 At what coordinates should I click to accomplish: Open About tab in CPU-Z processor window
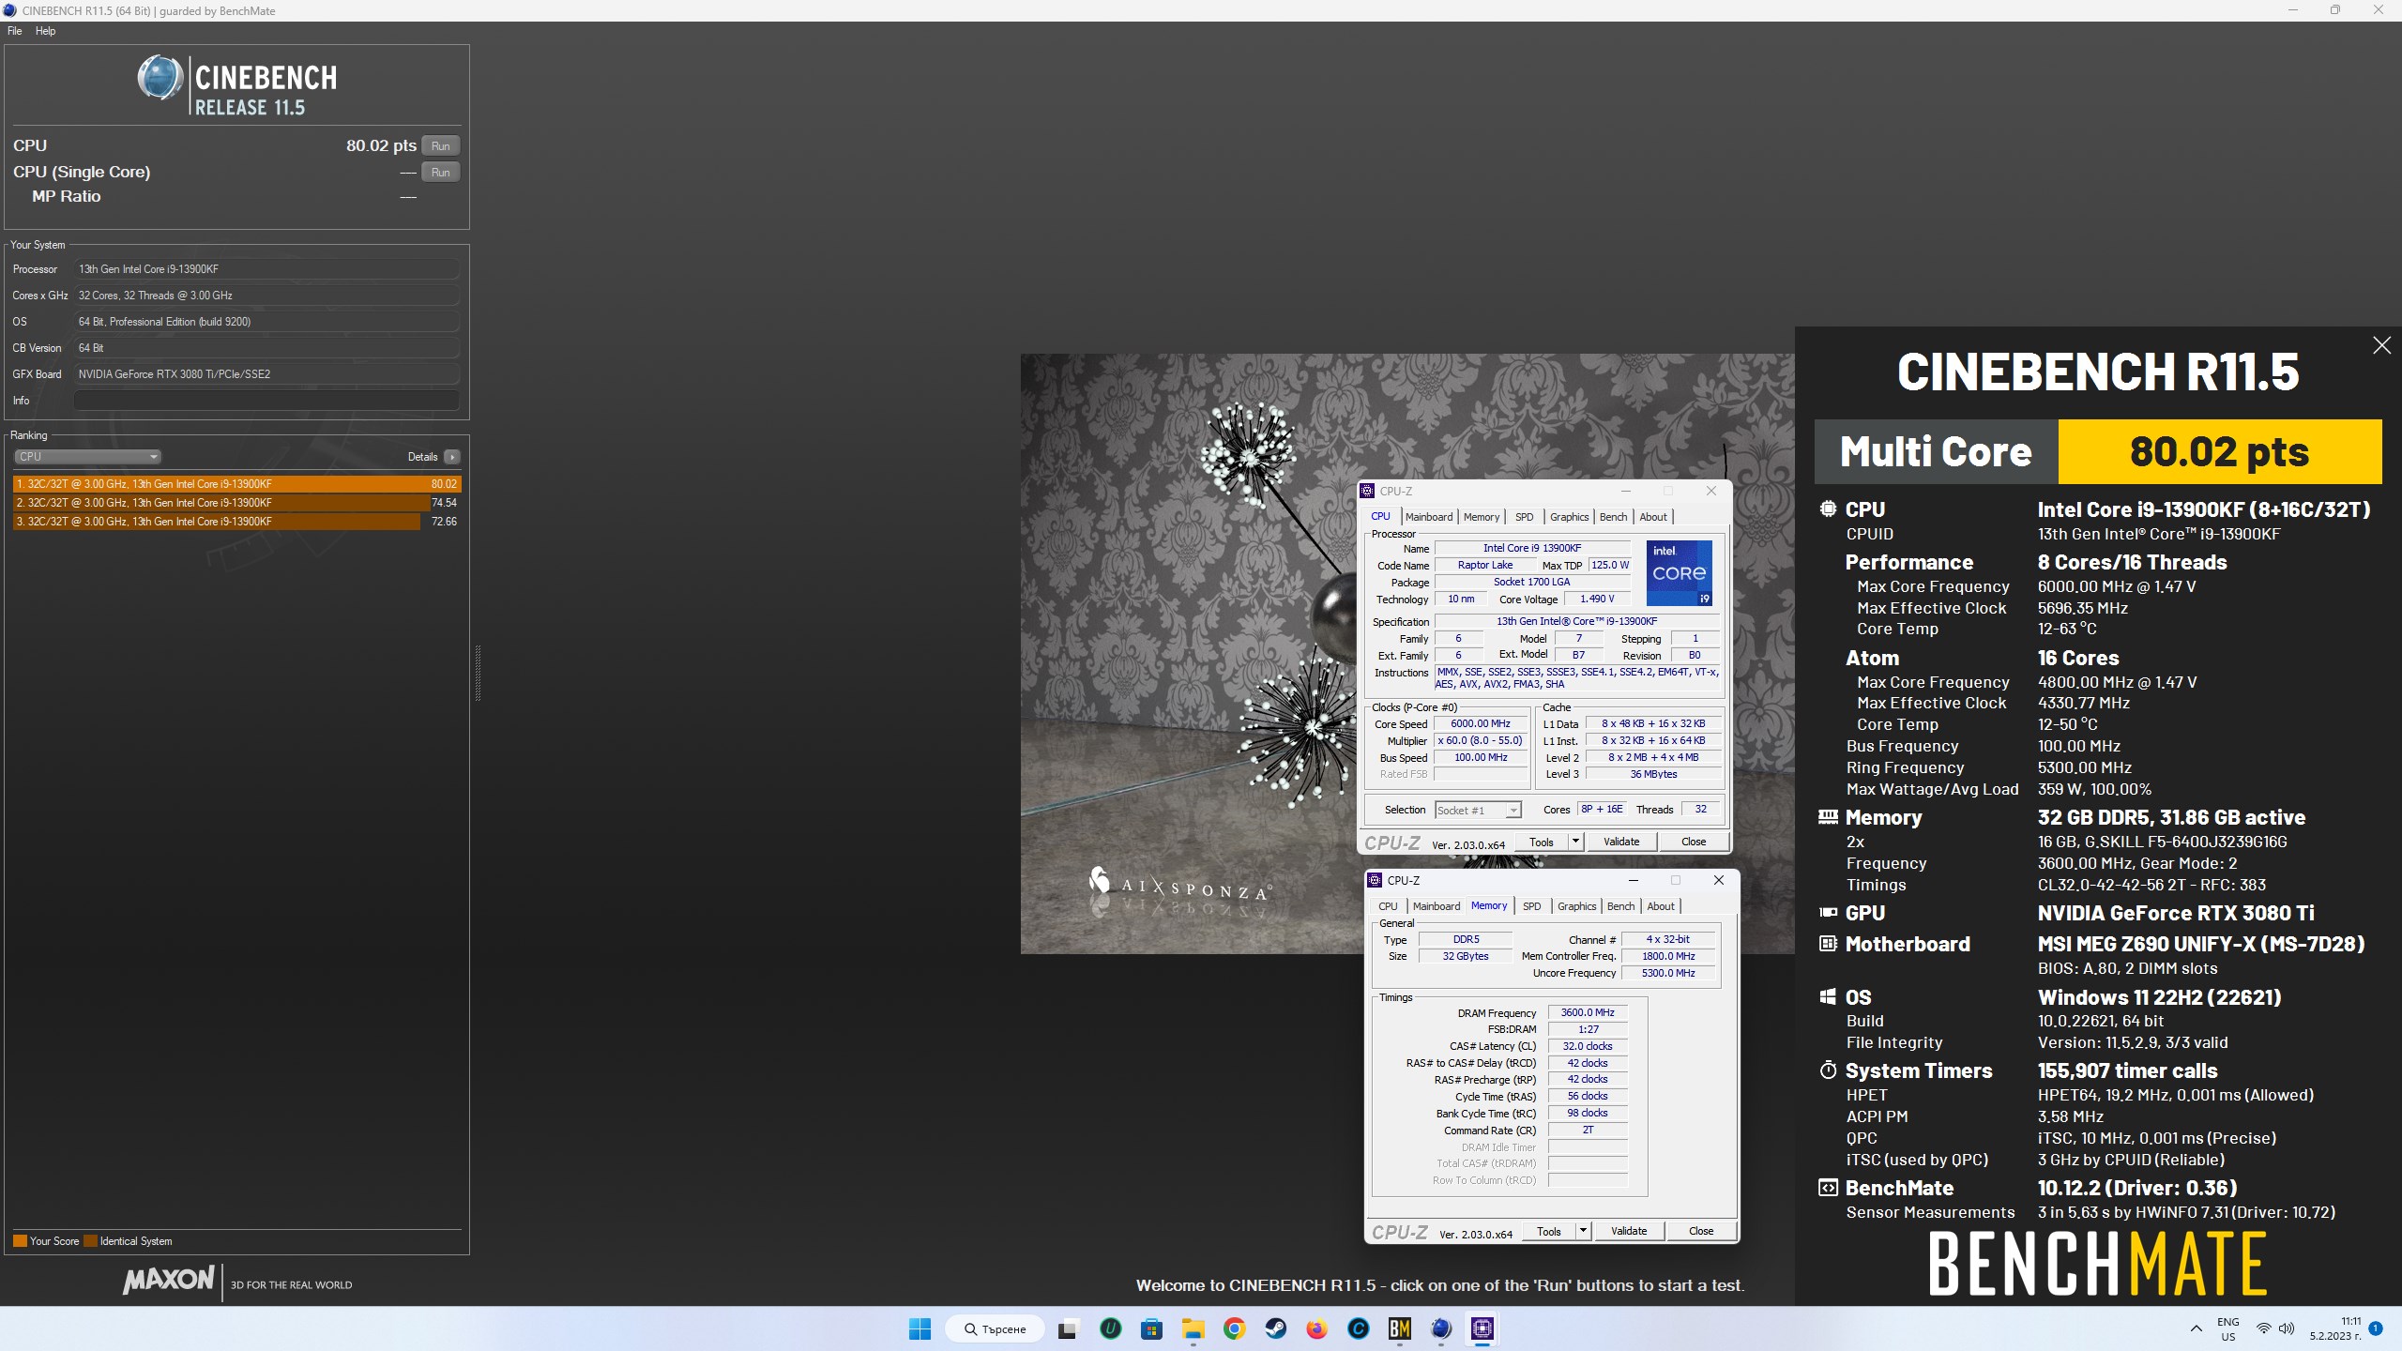[x=1653, y=517]
